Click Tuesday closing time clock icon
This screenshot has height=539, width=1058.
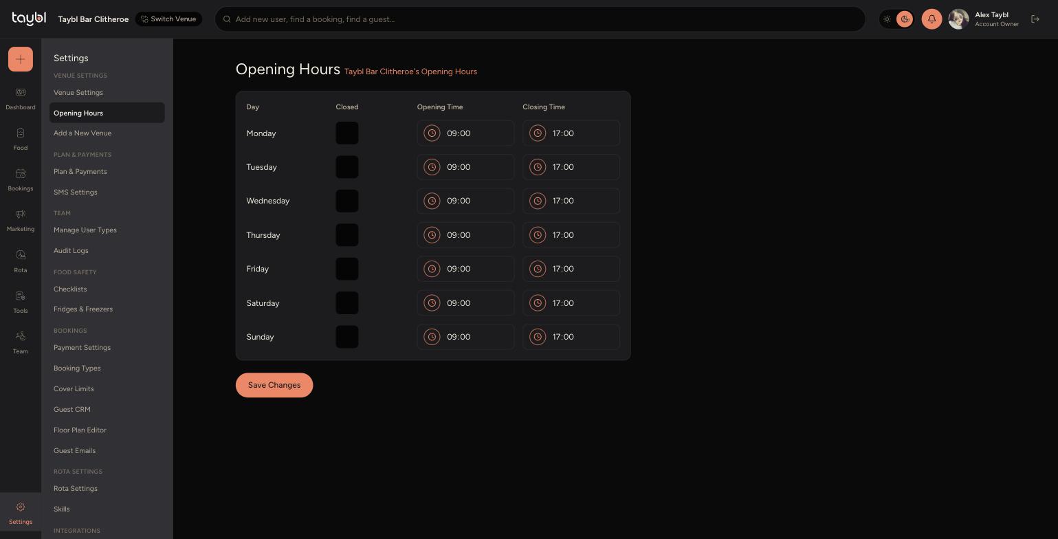pos(538,167)
